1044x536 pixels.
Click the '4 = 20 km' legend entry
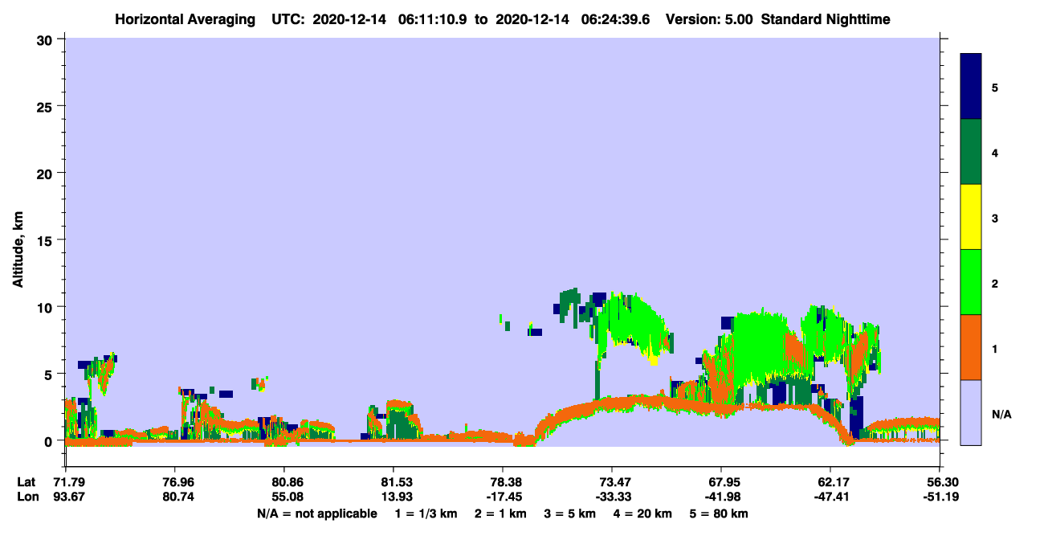point(642,513)
